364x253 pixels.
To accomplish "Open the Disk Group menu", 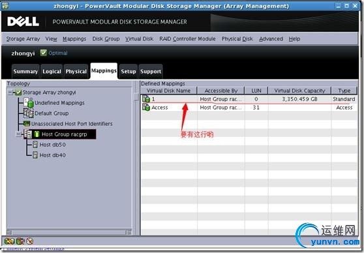I will (106, 38).
